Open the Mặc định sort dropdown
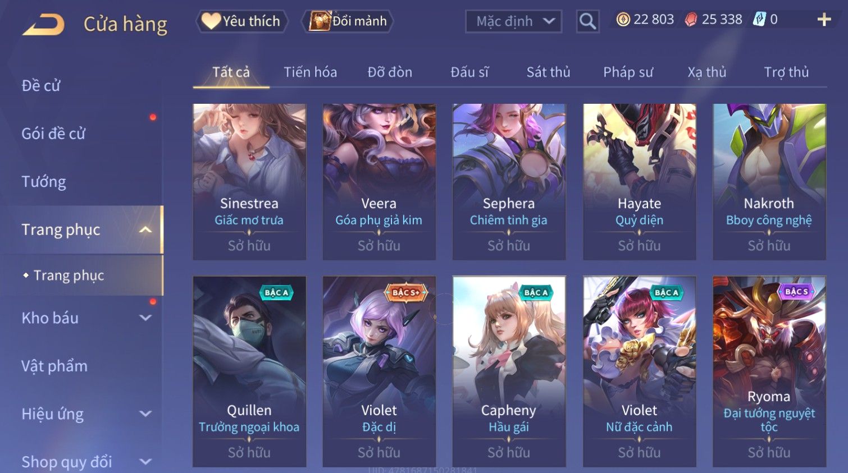 click(x=513, y=21)
